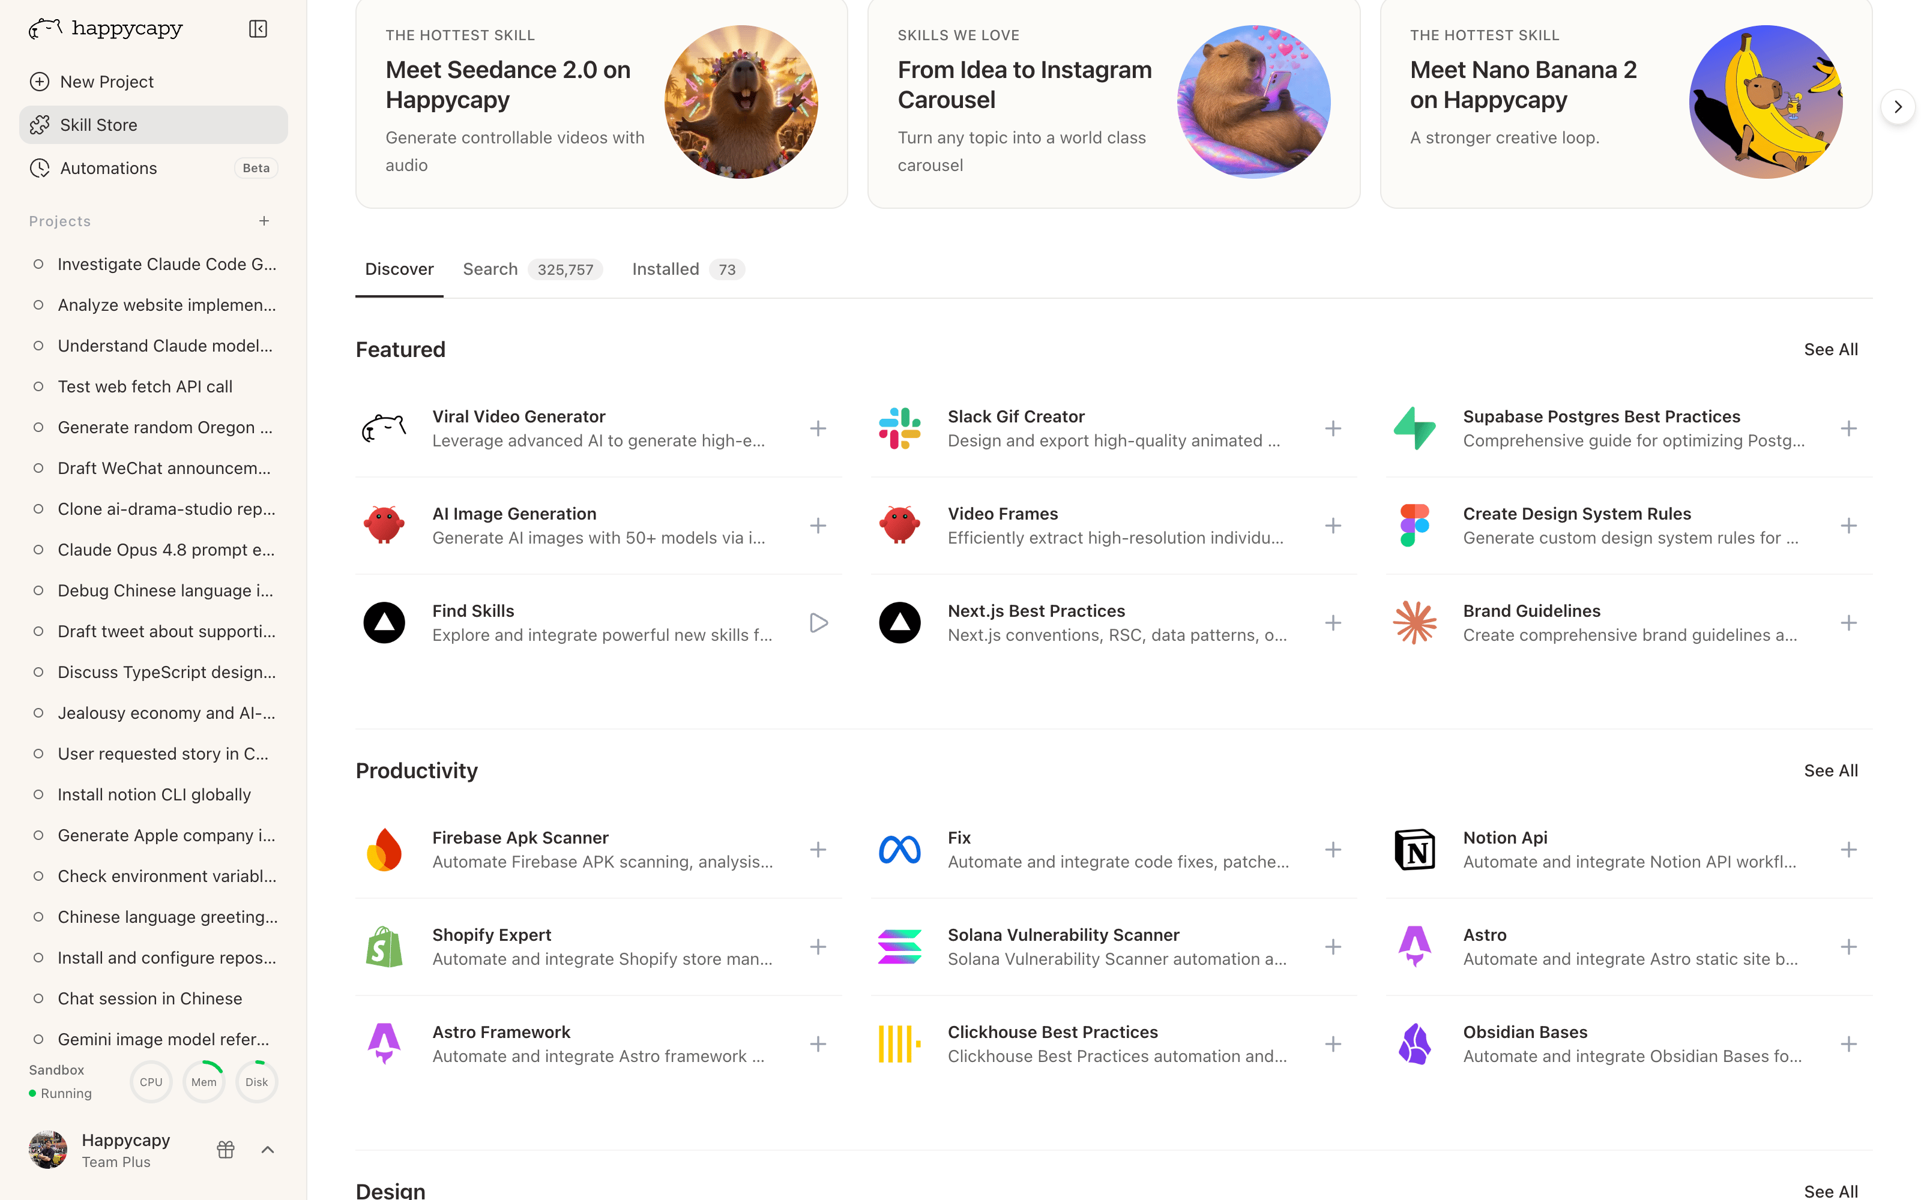The width and height of the screenshot is (1921, 1200).
Task: Open the Meet Nano Banana 2 banner
Action: click(1626, 103)
